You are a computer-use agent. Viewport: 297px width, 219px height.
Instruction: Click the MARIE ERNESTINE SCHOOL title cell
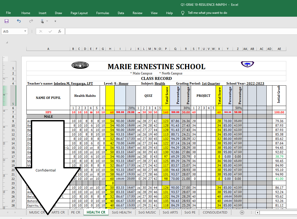[x=156, y=67]
